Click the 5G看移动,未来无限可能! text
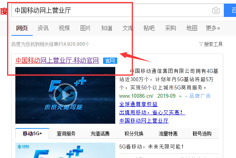 (151, 147)
